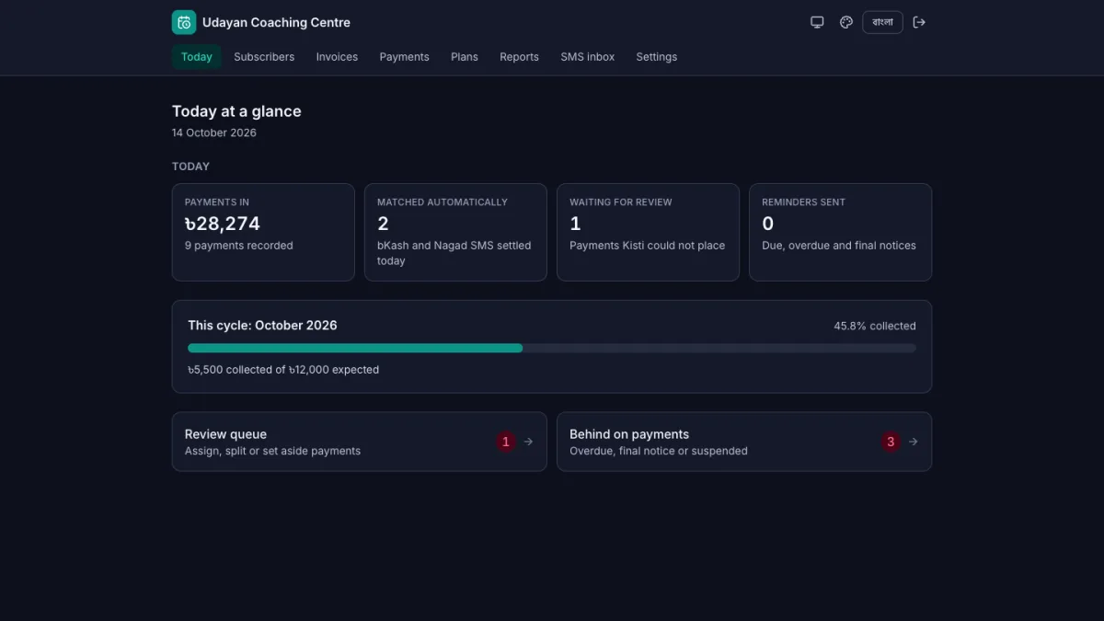Screen dimensions: 1104x621
Task: Click 'Payments Kisti could not place' text
Action: pos(647,246)
